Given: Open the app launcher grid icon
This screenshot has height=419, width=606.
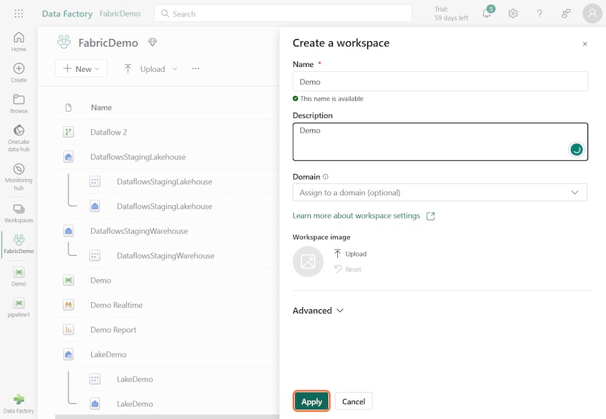Looking at the screenshot, I should [19, 14].
